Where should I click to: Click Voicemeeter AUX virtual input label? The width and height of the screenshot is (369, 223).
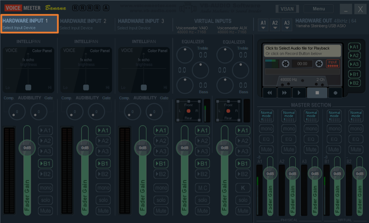click(x=232, y=28)
